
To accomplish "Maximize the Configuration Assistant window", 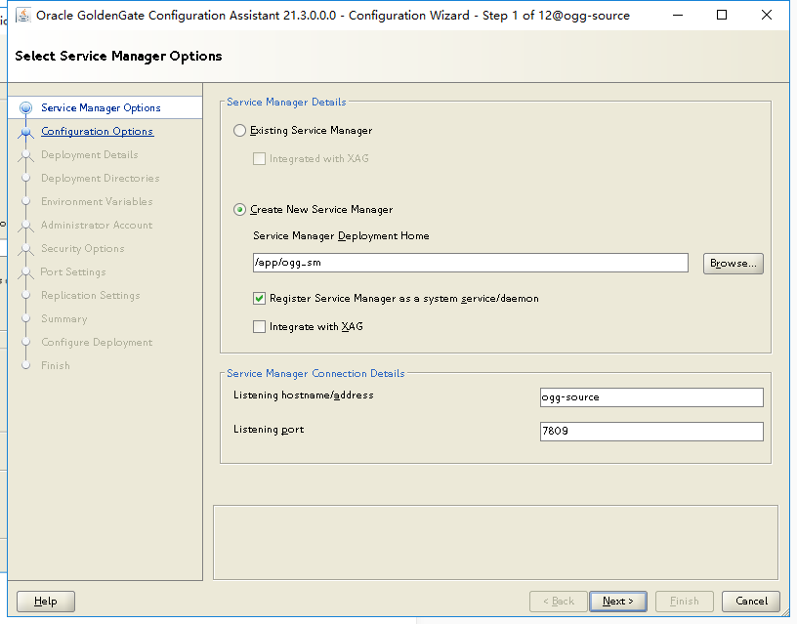I will 722,16.
